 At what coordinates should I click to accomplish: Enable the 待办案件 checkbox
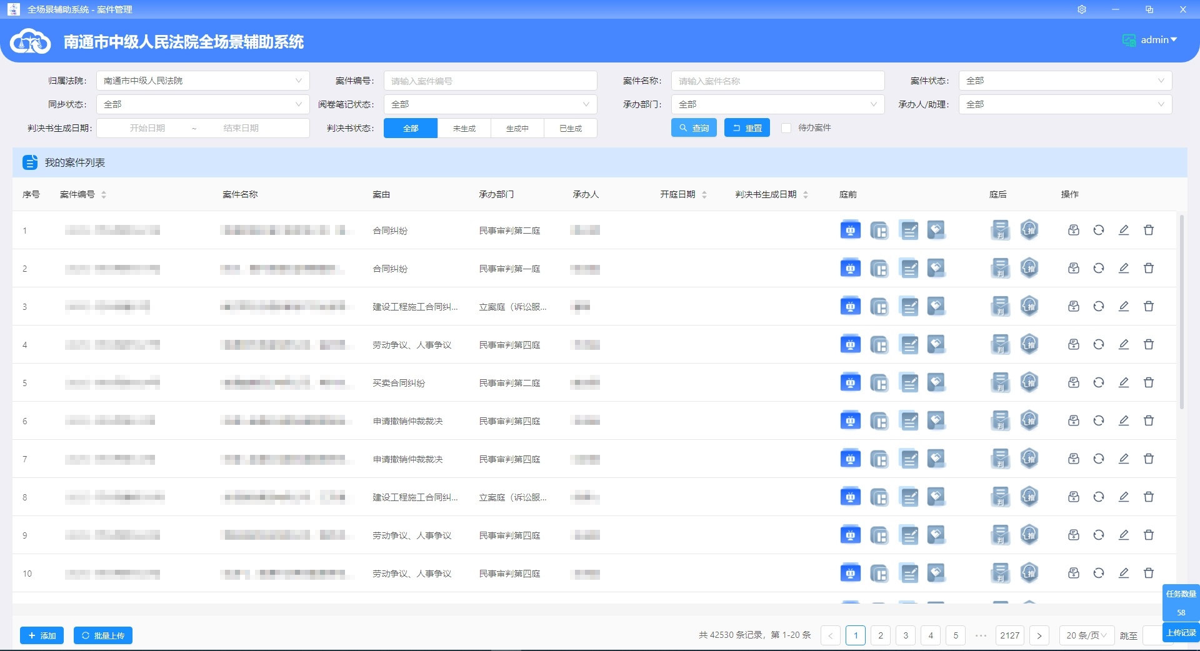tap(786, 127)
